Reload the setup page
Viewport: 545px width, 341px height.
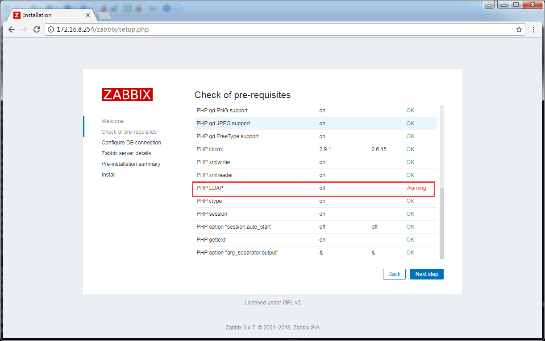[x=37, y=29]
